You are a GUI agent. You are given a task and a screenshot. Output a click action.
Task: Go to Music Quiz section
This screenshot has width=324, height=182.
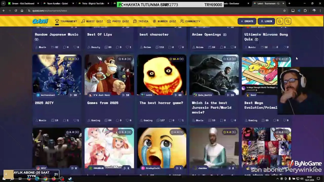92,21
